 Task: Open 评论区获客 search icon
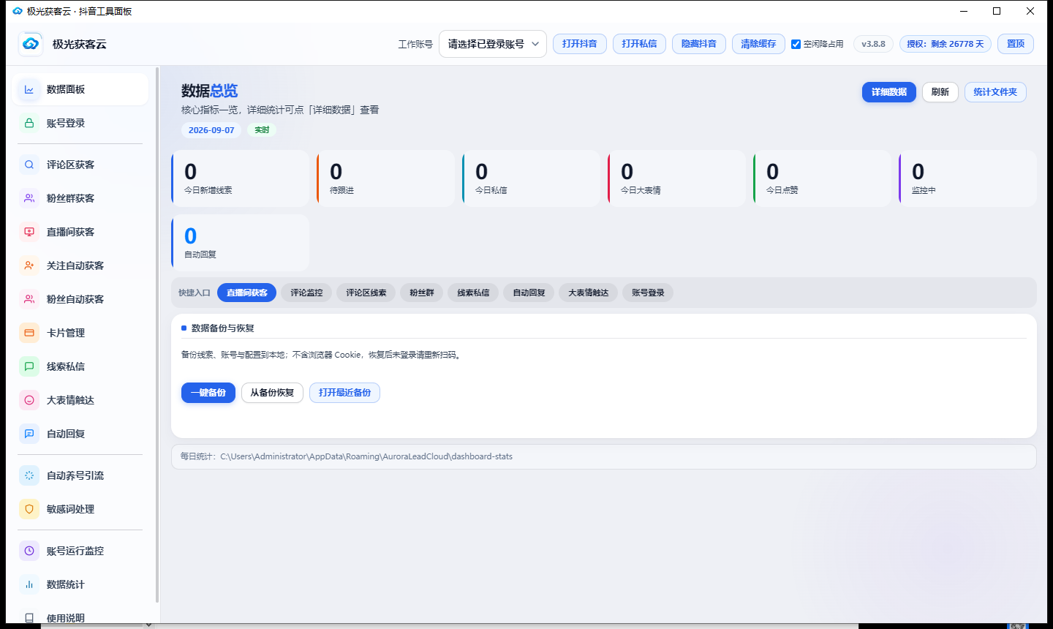[x=29, y=165]
